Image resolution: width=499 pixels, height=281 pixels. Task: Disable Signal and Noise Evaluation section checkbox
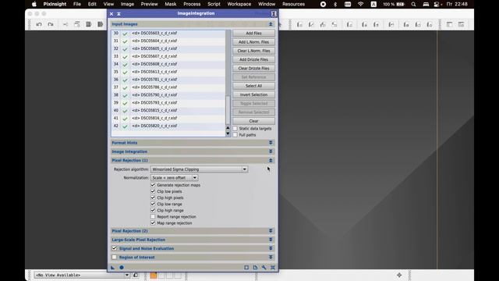(115, 248)
